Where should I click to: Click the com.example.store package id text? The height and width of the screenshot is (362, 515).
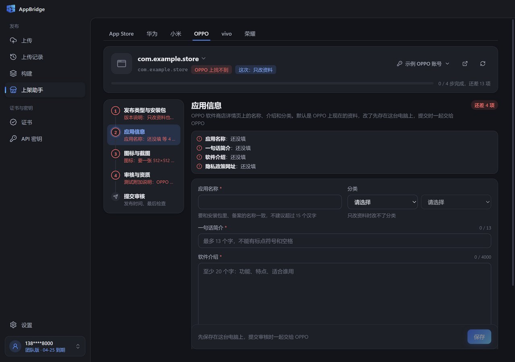[x=163, y=70]
